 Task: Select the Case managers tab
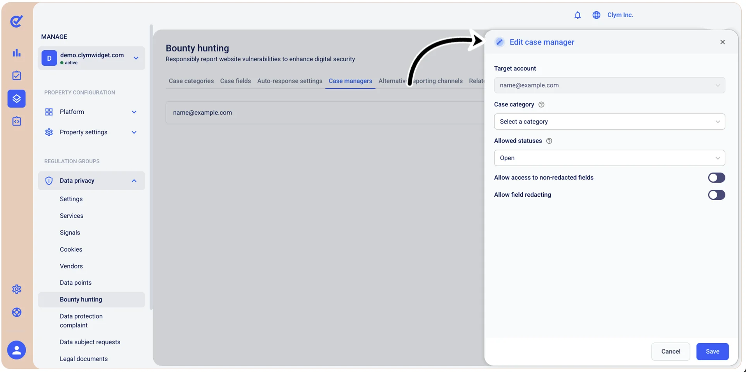click(x=350, y=81)
